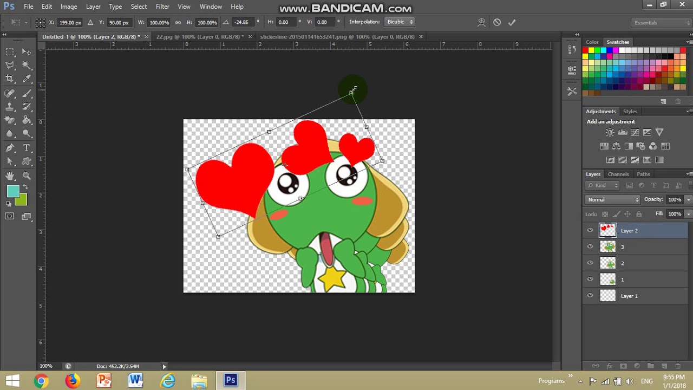Viewport: 693px width, 390px height.
Task: Hide layer 3 visibility eye
Action: click(x=590, y=247)
